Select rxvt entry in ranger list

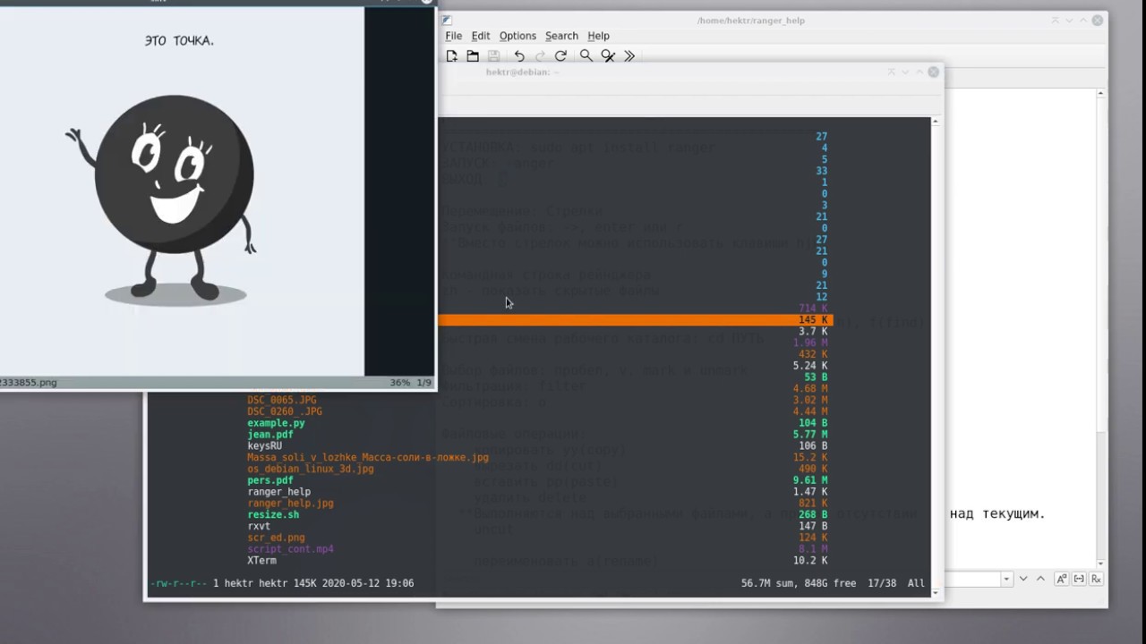click(x=259, y=527)
